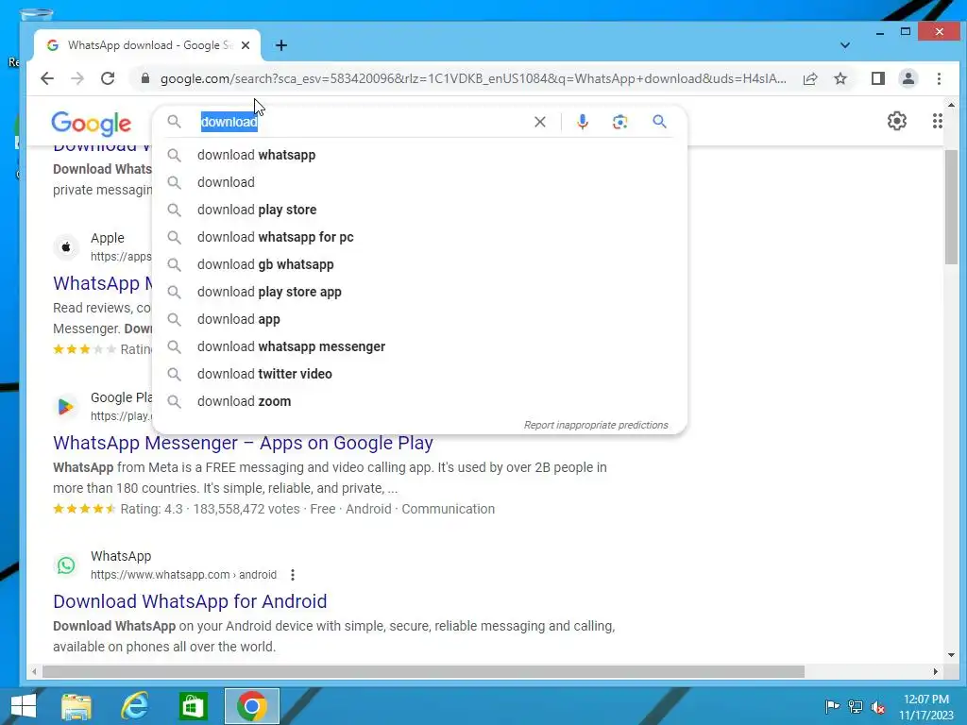
Task: Click the muted volume icon in the tray
Action: (878, 707)
